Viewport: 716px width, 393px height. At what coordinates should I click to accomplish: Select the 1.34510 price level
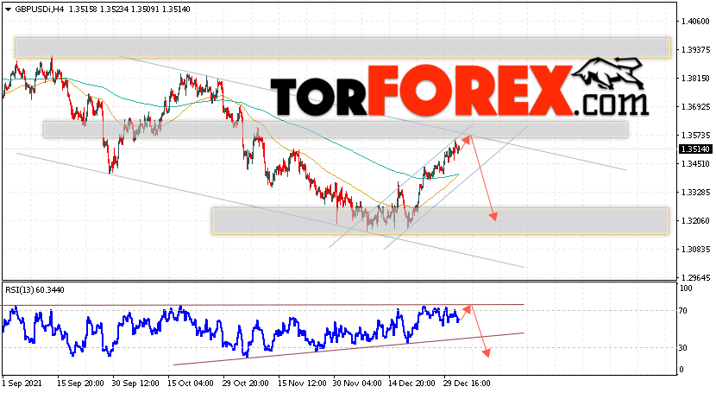(695, 163)
